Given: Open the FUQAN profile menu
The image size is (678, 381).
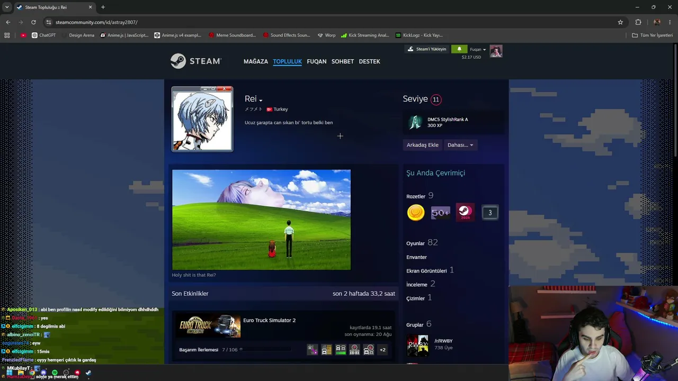Looking at the screenshot, I should [x=317, y=61].
